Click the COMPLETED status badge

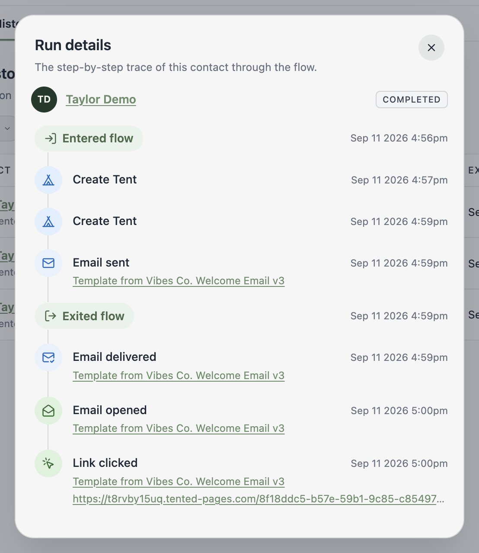(412, 100)
